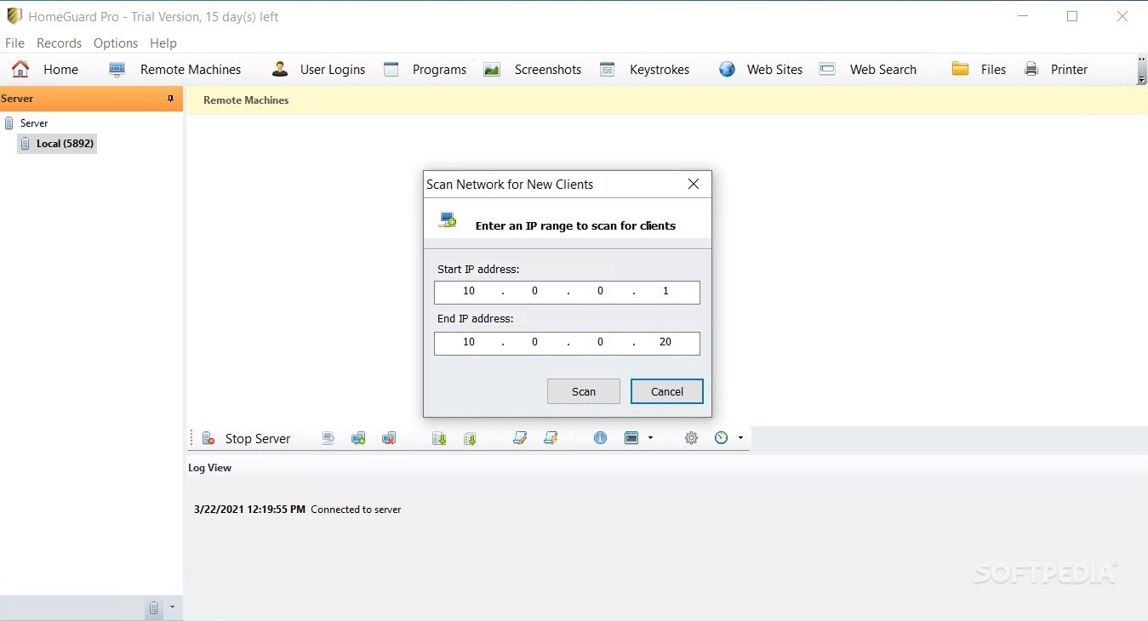Expand the main toolbar overflow arrow

1141,80
